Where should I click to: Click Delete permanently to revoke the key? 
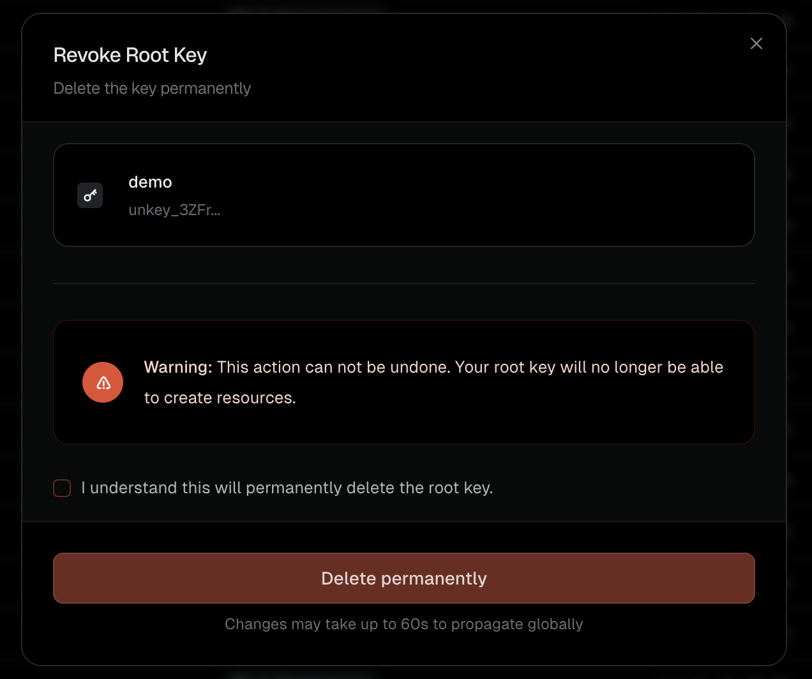pos(403,578)
